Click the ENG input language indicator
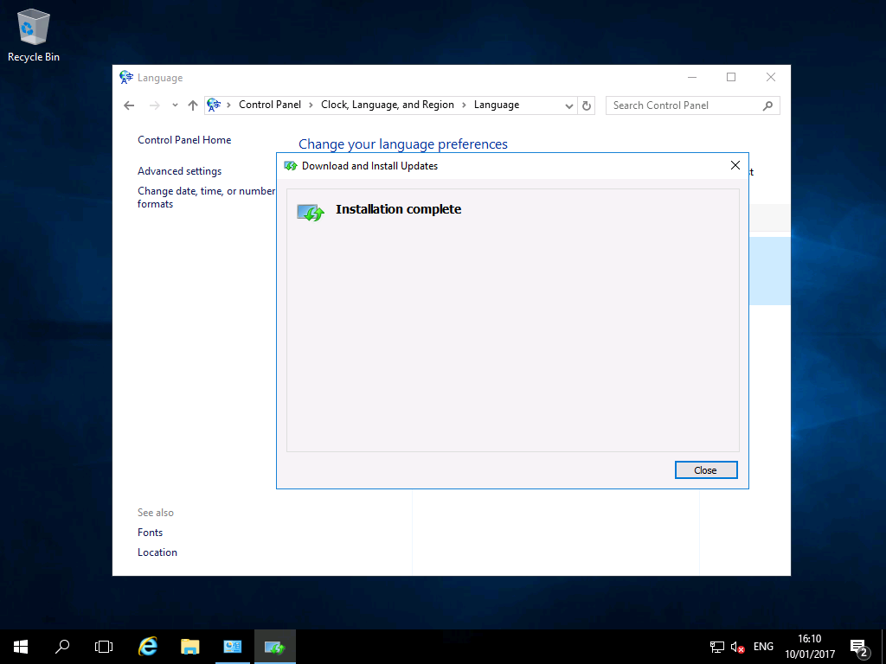This screenshot has height=664, width=886. point(763,647)
